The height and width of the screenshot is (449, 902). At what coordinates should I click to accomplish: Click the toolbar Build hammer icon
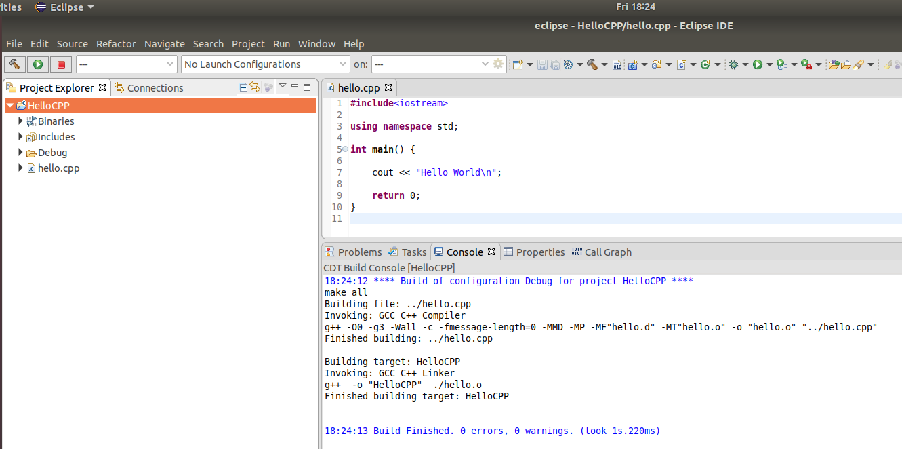(592, 64)
